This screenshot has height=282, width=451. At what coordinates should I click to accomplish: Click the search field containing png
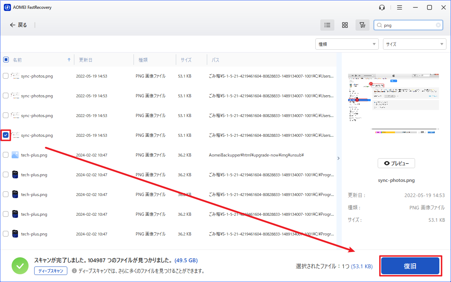[x=408, y=25]
